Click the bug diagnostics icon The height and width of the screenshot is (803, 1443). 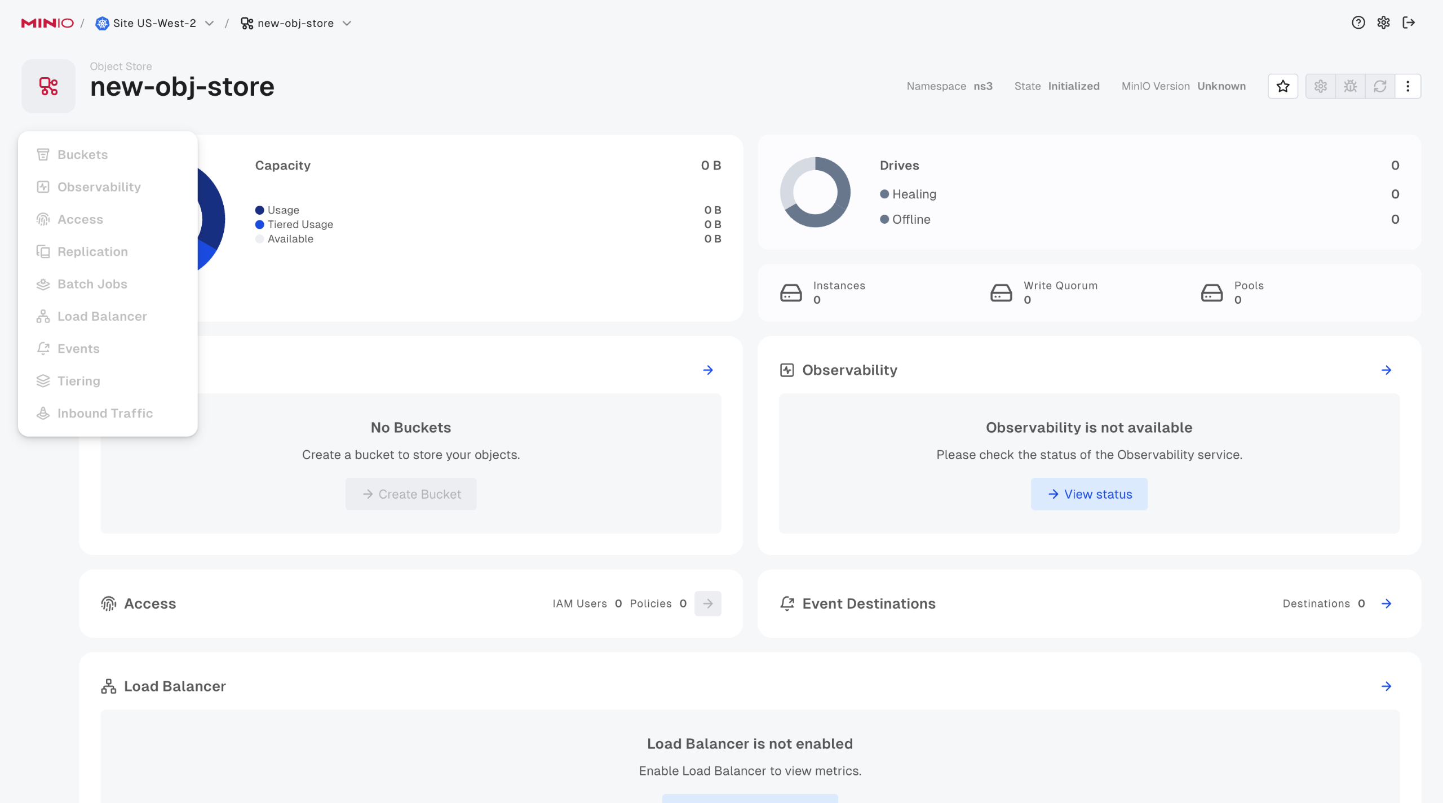pos(1351,86)
